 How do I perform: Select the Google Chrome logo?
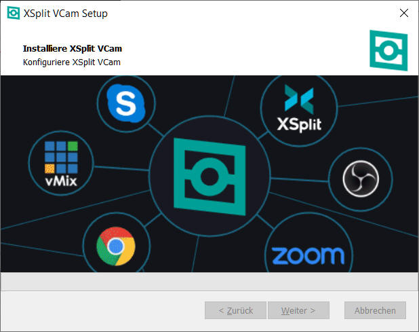coord(115,246)
